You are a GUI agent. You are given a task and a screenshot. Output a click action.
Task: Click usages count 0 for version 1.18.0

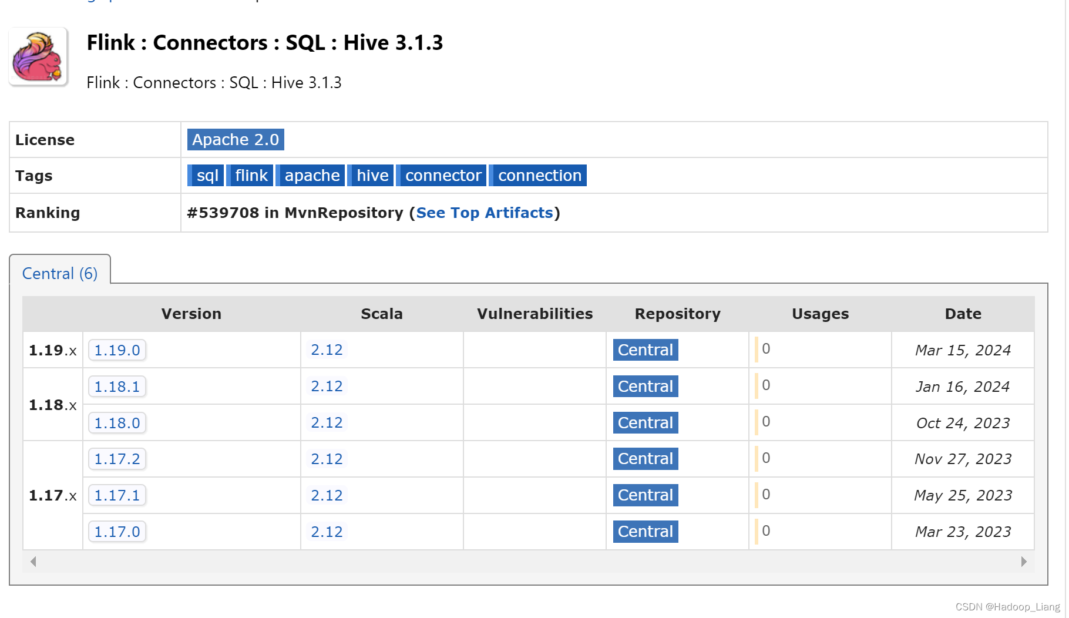766,422
